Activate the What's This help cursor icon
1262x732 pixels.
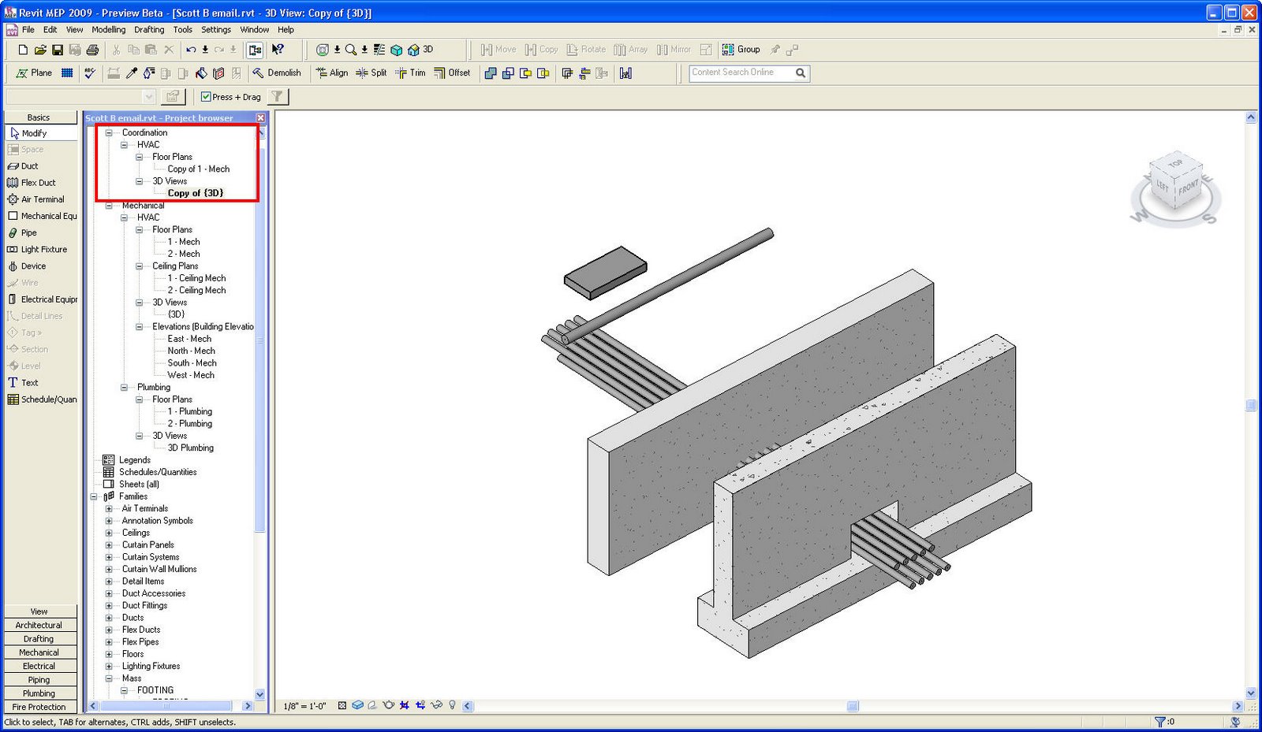[278, 50]
